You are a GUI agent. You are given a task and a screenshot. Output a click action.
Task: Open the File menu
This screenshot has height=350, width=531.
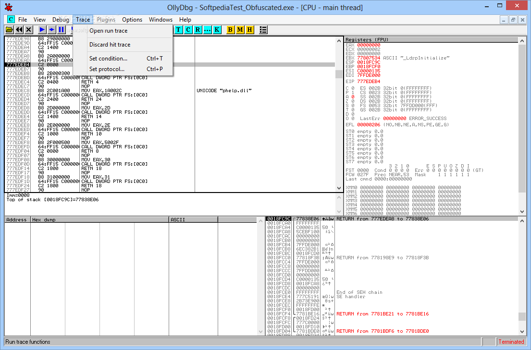pos(23,20)
